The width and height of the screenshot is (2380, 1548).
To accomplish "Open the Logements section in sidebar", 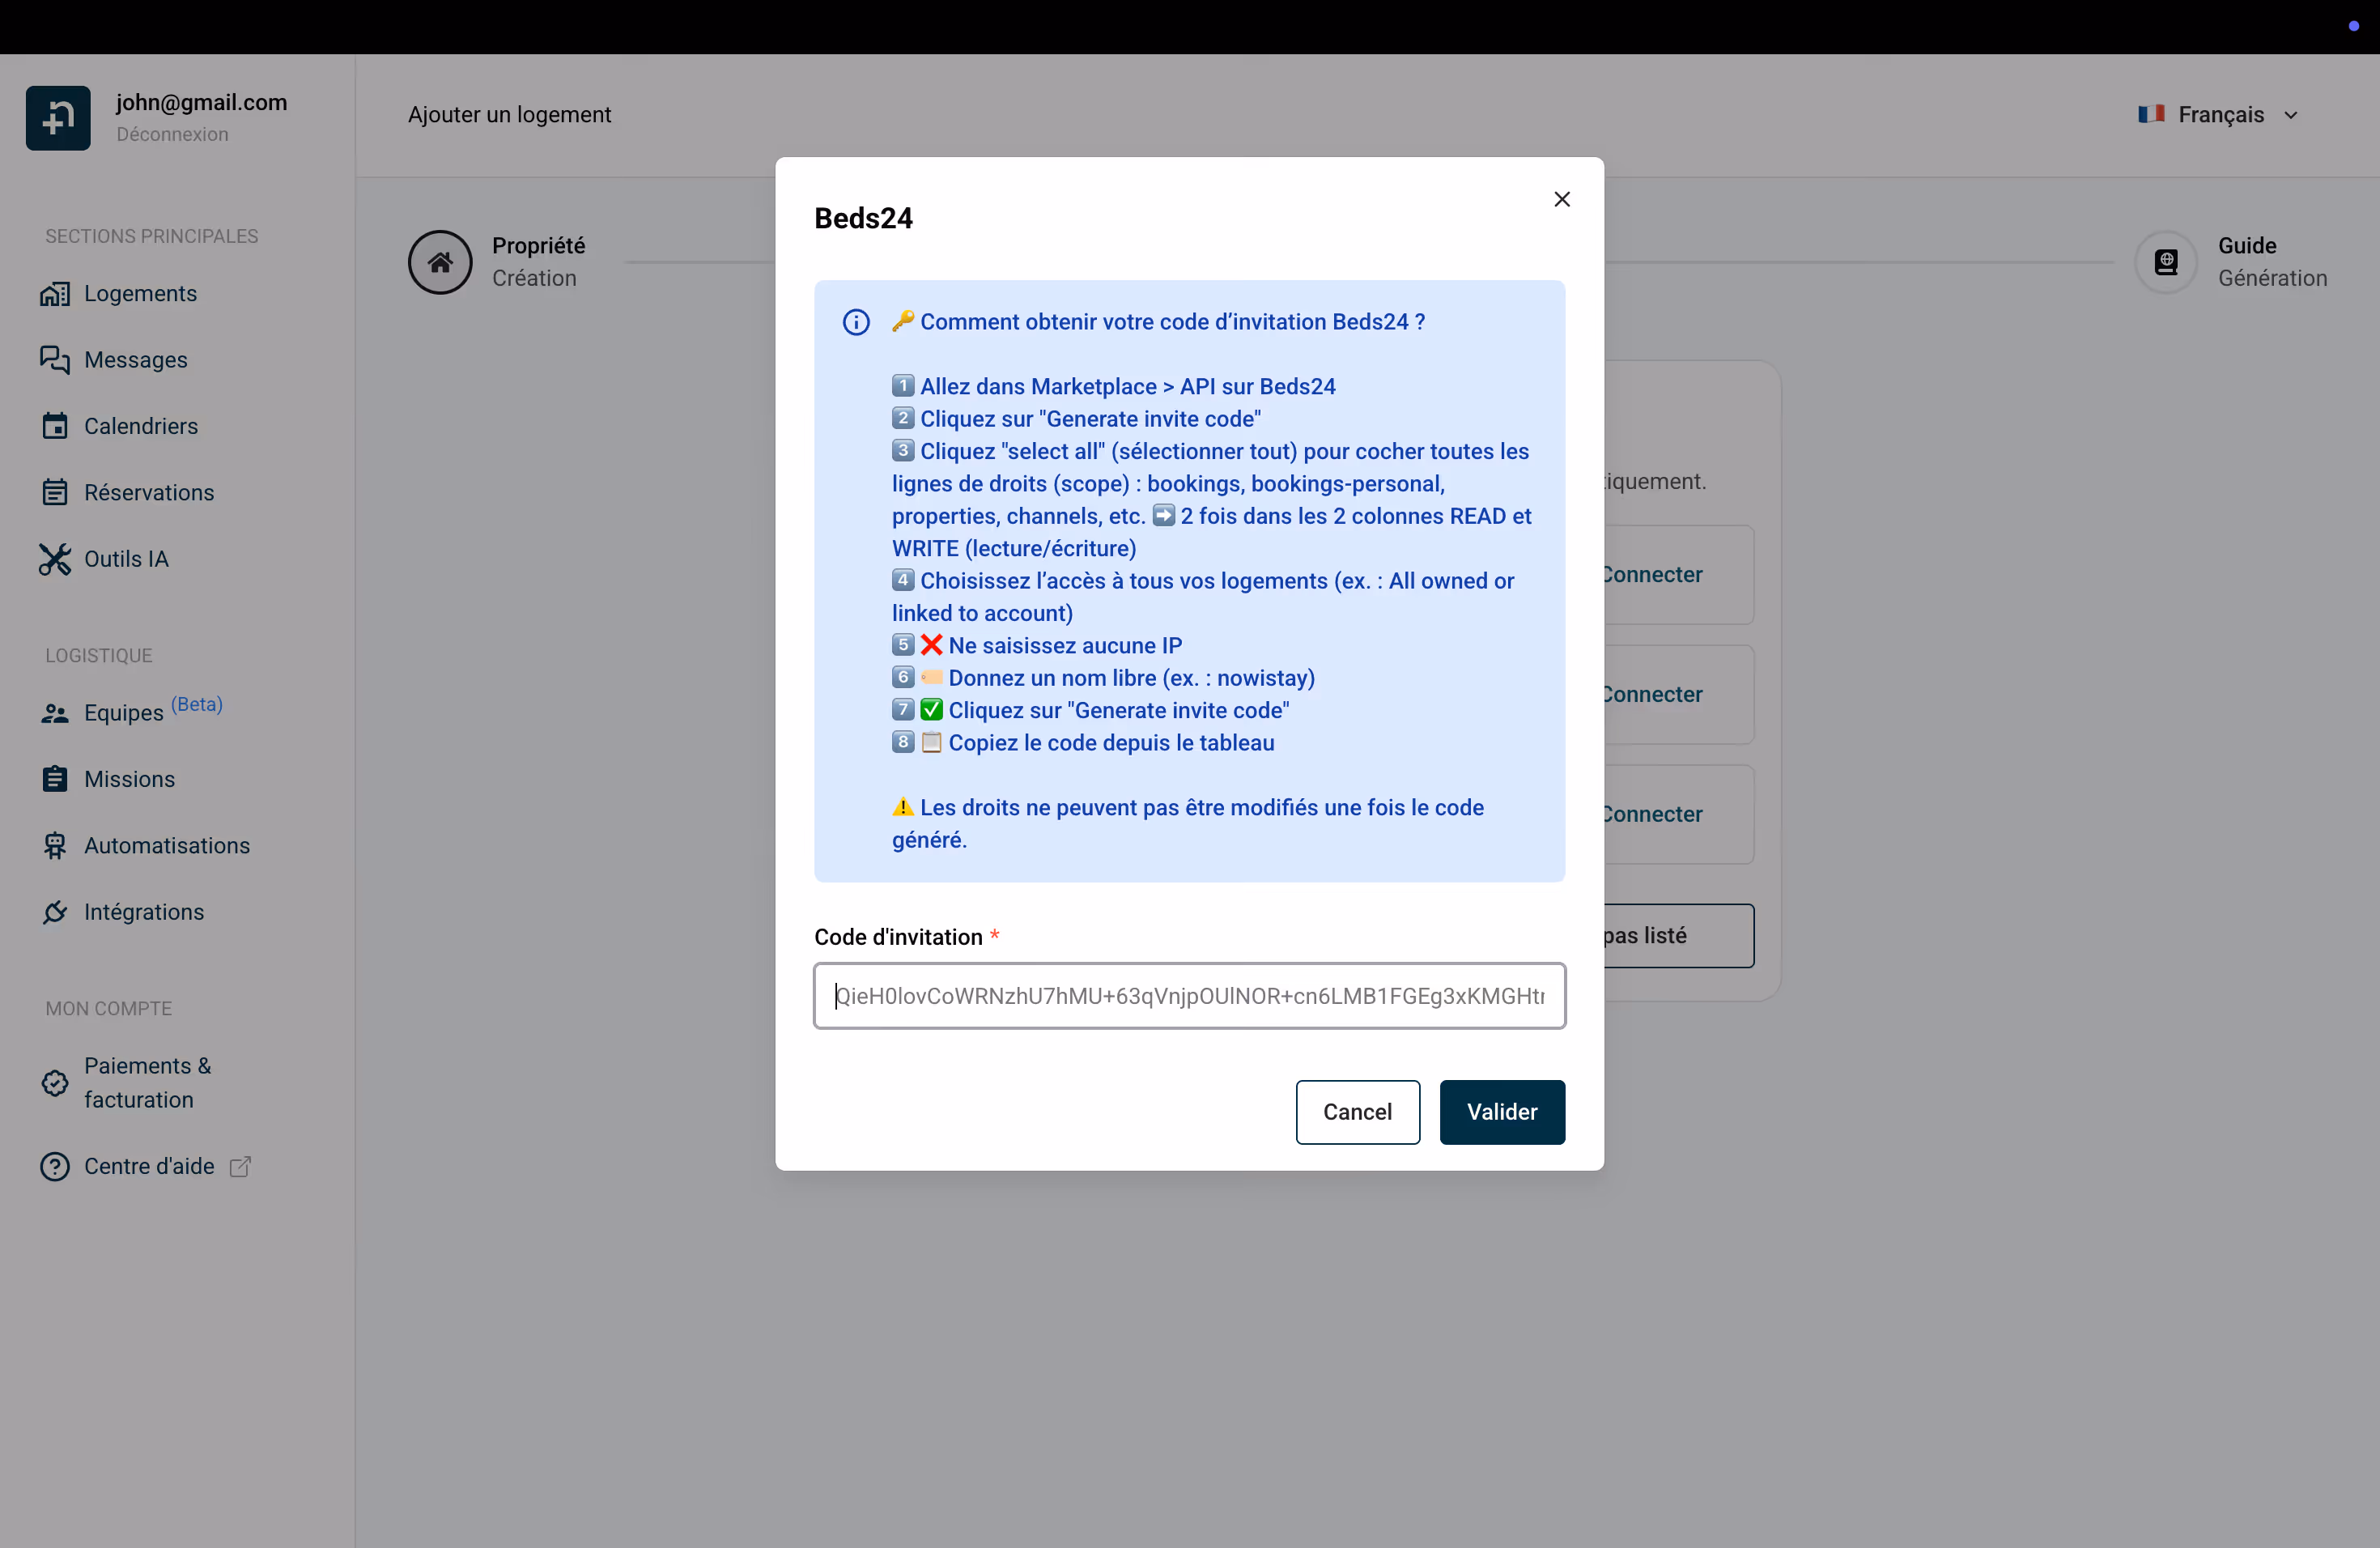I will point(140,293).
